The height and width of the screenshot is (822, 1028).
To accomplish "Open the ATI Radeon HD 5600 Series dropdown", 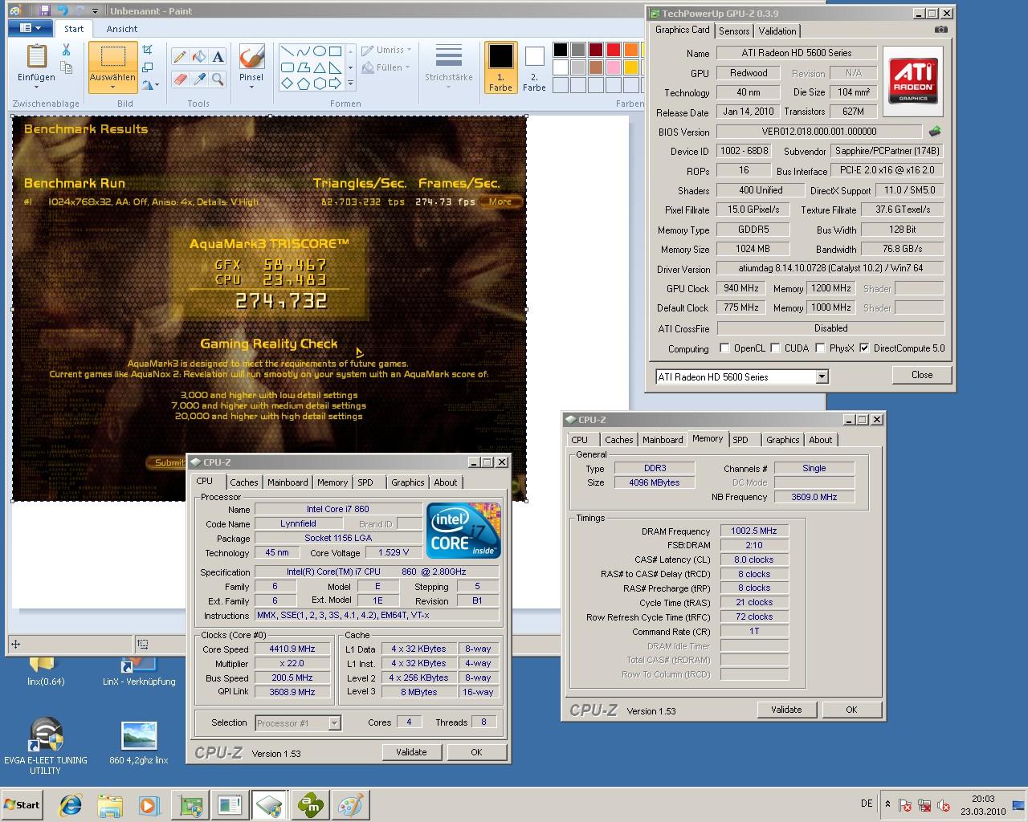I will [822, 376].
